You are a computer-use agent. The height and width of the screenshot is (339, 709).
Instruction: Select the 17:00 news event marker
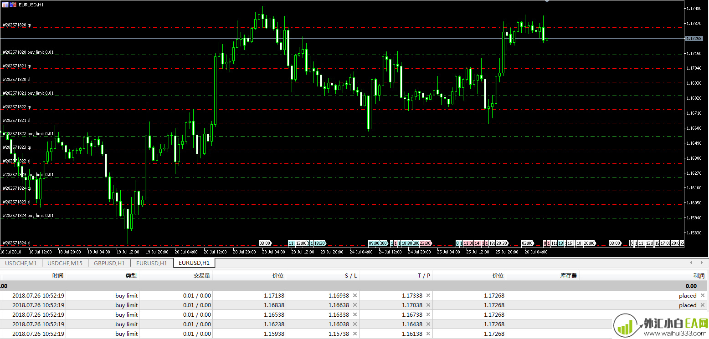(x=665, y=243)
